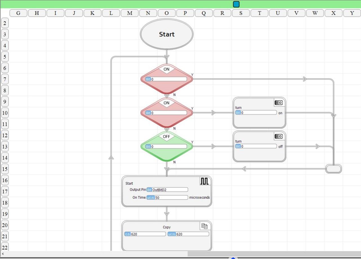Image resolution: width=361 pixels, height=259 pixels.
Task: Select row header 10
Action: click(x=5, y=113)
